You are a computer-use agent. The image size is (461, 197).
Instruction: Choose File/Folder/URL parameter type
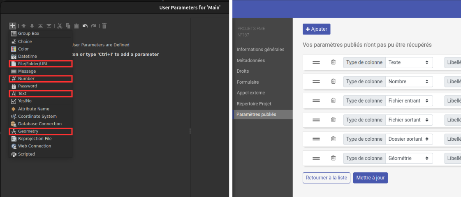41,64
